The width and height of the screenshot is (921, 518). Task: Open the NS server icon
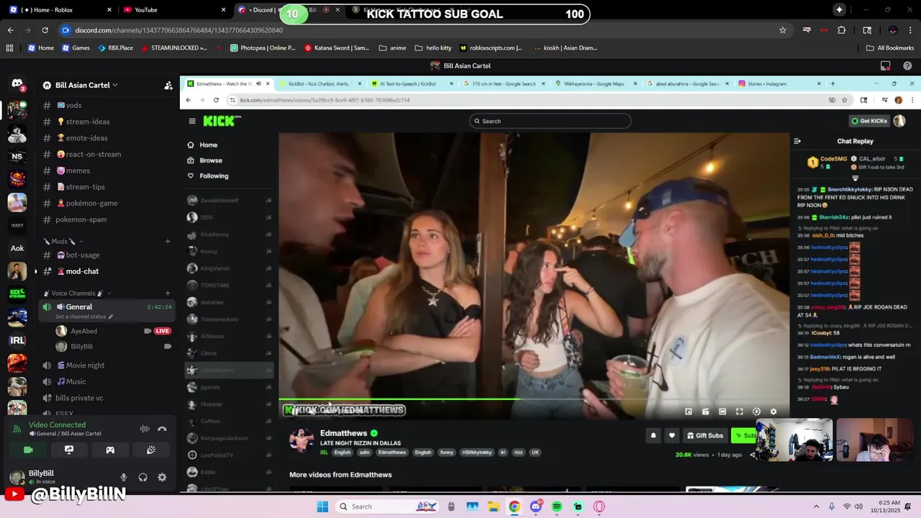click(x=17, y=156)
